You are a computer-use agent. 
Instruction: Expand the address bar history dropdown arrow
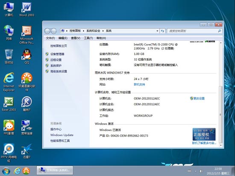pyautogui.click(x=157, y=31)
